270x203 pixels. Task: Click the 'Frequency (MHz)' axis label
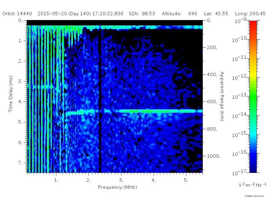click(x=117, y=187)
